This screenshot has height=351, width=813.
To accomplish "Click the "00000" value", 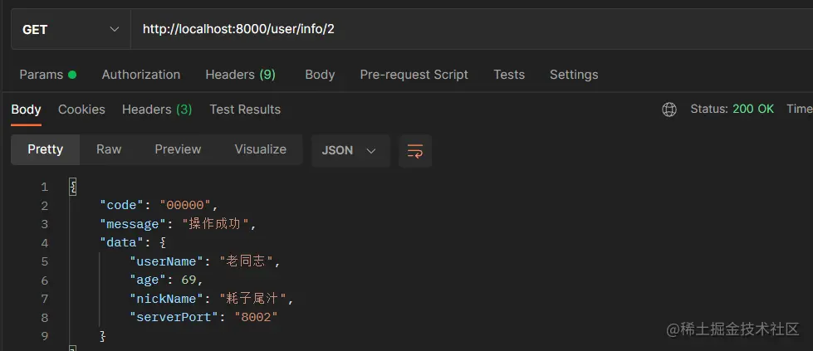I will [186, 205].
